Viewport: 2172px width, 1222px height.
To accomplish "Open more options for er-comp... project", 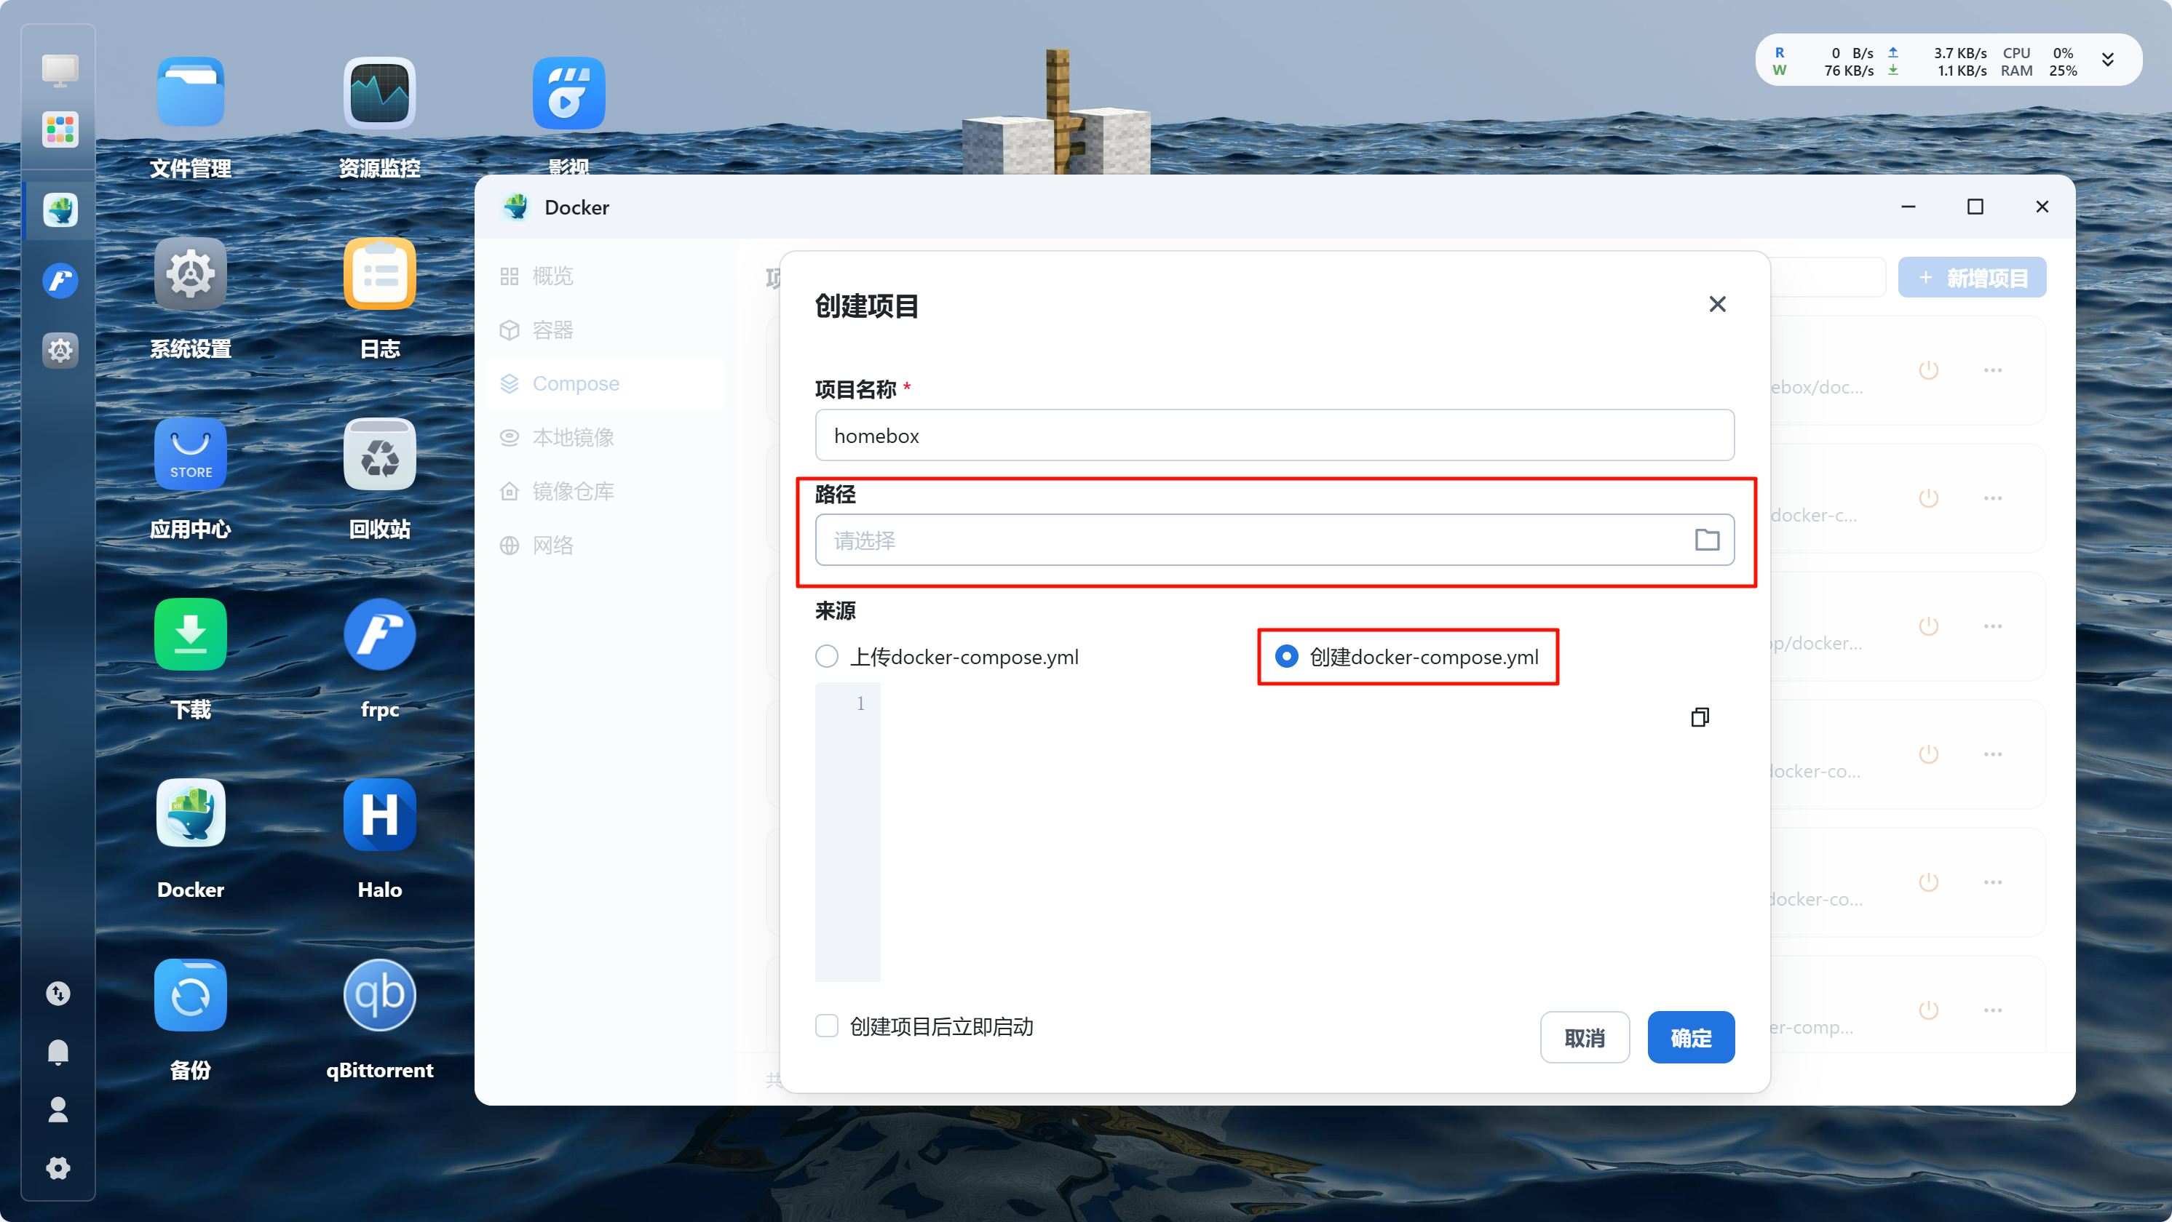I will 1992,1010.
